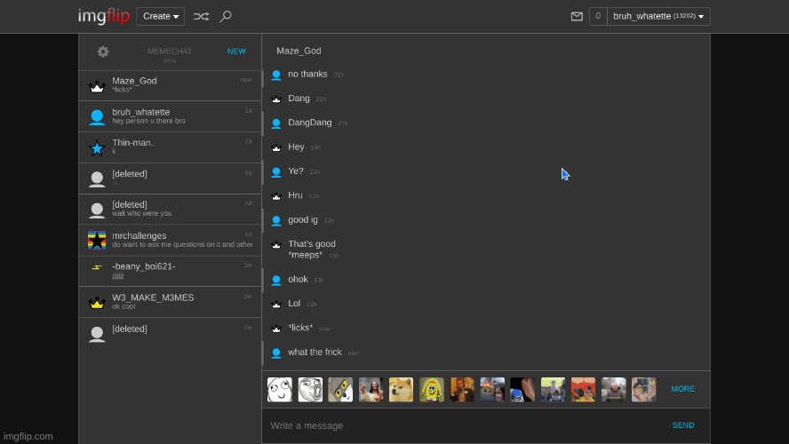Open the last [deleted] chat from 2w

170,333
